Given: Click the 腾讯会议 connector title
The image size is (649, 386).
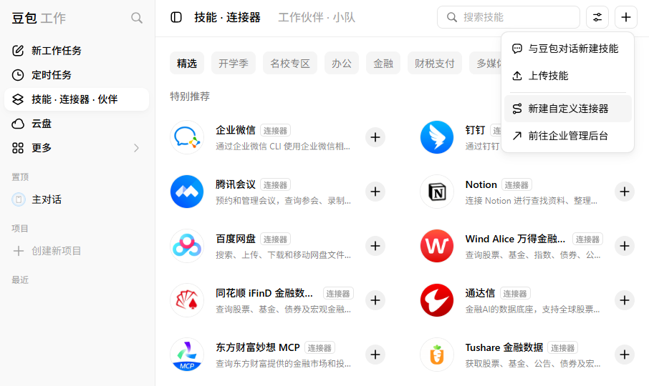Looking at the screenshot, I should click(236, 184).
